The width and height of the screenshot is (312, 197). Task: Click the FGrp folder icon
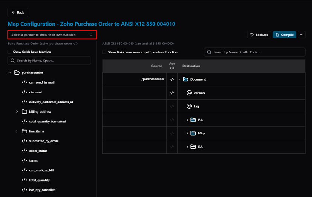[193, 133]
